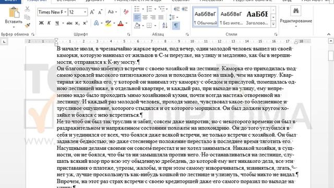Open the font size 12 dropdown

pyautogui.click(x=85, y=12)
